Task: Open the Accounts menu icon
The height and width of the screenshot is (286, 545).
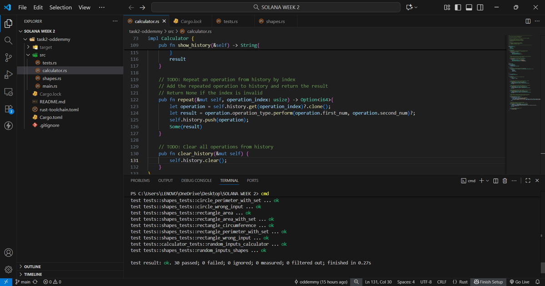Action: click(8, 253)
